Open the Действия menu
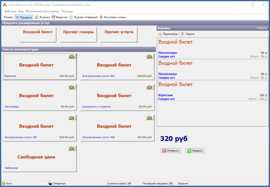This screenshot has width=270, height=187. coord(10,11)
